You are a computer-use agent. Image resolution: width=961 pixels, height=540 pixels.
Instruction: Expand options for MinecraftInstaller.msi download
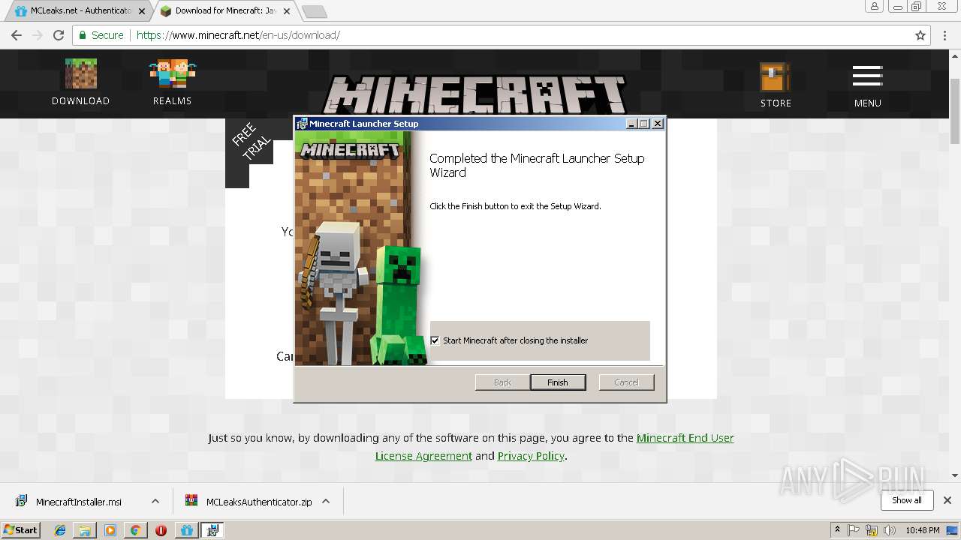(x=155, y=501)
